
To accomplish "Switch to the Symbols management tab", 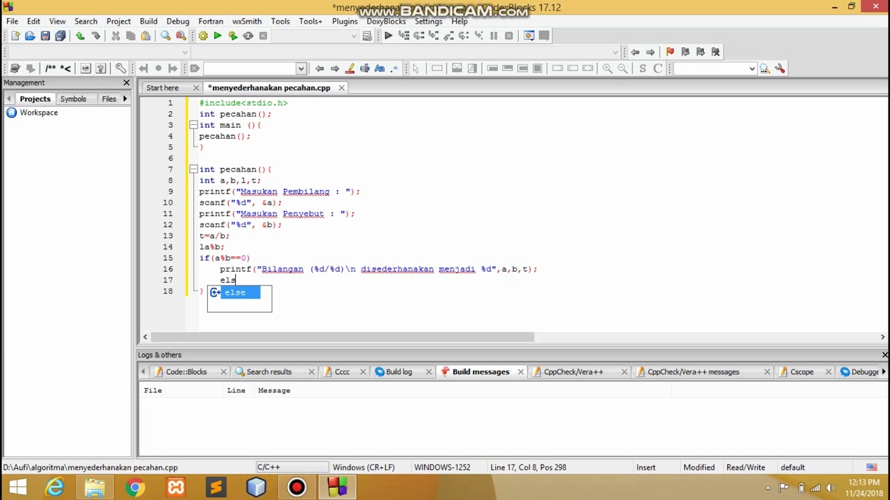I will 73,99.
